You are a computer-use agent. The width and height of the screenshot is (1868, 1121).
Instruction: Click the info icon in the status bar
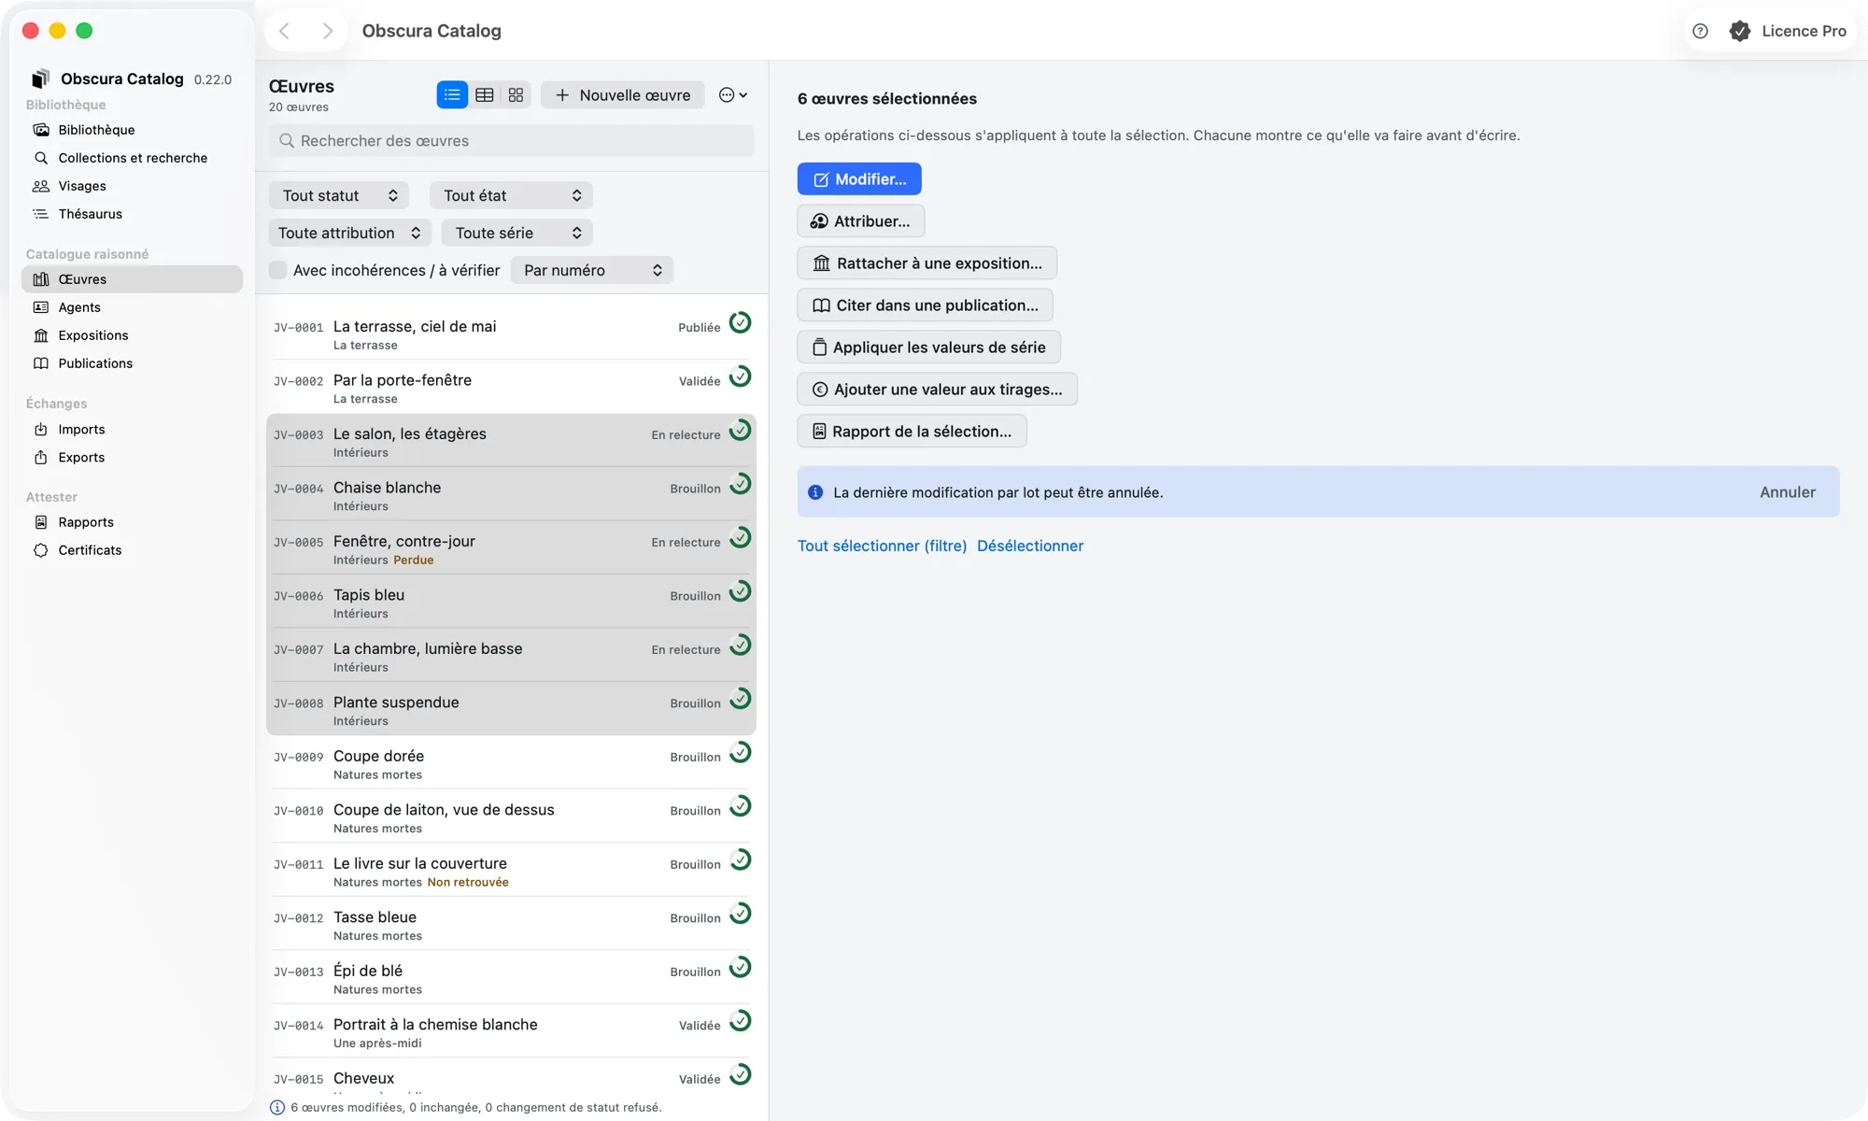point(277,1108)
